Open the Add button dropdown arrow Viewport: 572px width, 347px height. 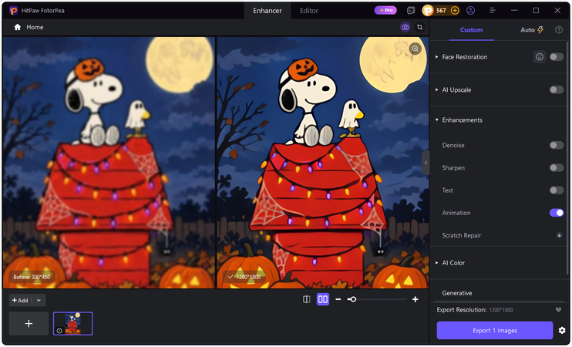click(39, 300)
